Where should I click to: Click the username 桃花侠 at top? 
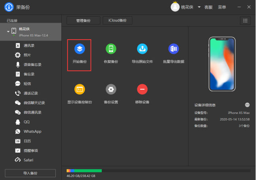[x=187, y=7]
